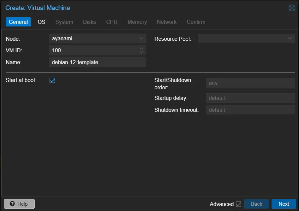299x211 pixels.
Task: Focus the VM ID number field
Action: (x=93, y=50)
